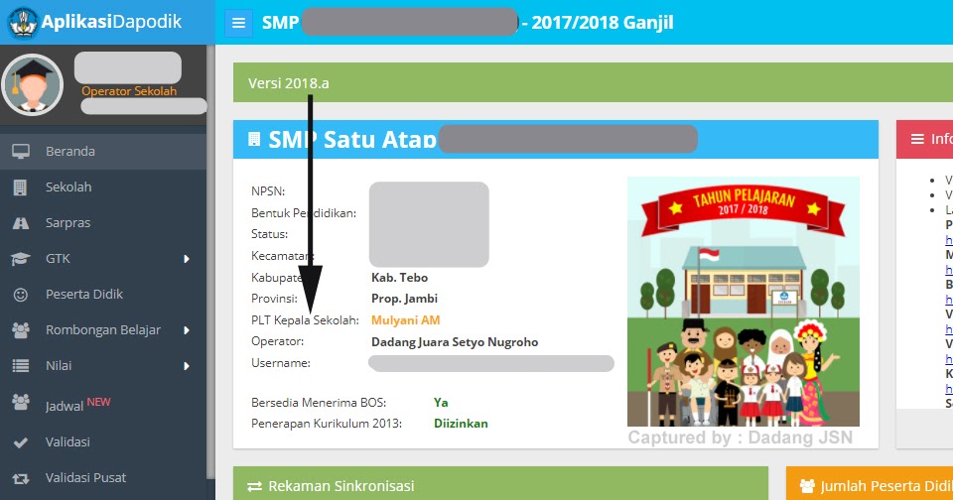Expand the GTK submenu arrow

tap(187, 259)
